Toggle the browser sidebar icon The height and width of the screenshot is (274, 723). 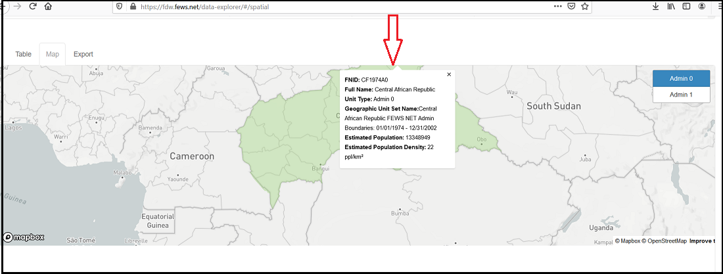686,7
